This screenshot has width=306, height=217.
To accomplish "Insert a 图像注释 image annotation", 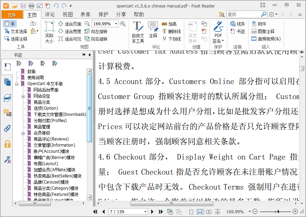I will [x=263, y=31].
